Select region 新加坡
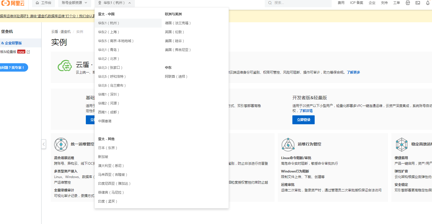432x224 pixels. pos(128,157)
